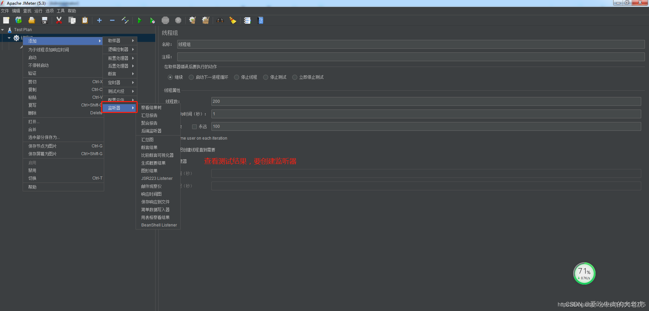Expand the 定时器 submenu

tap(120, 82)
